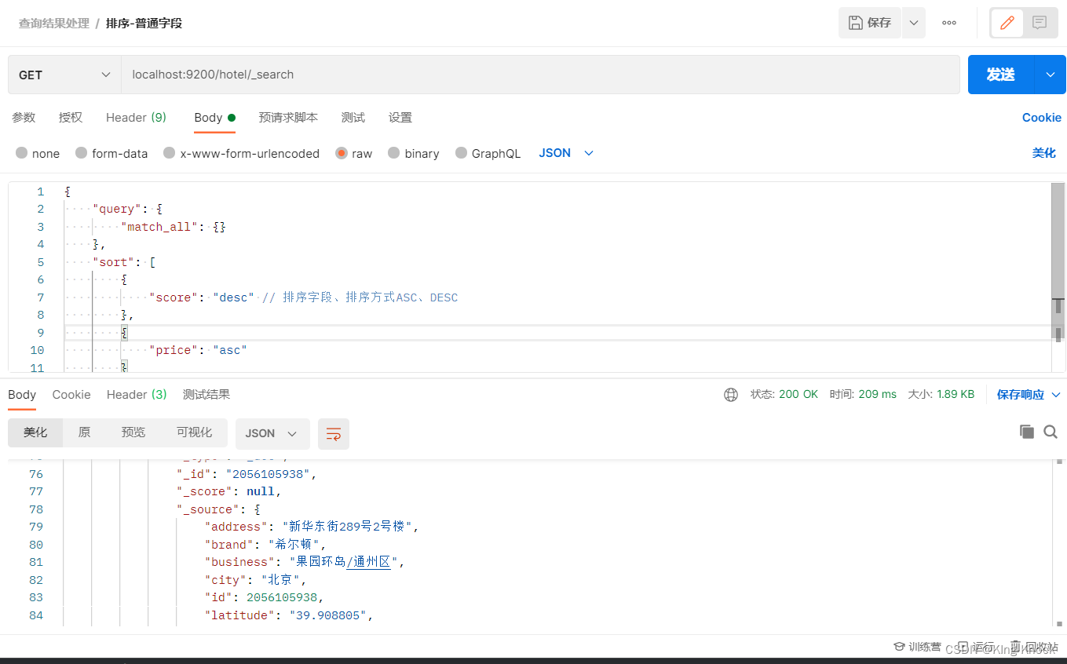The image size is (1067, 664).
Task: Open the 预请求脚本 tab
Action: (x=288, y=118)
